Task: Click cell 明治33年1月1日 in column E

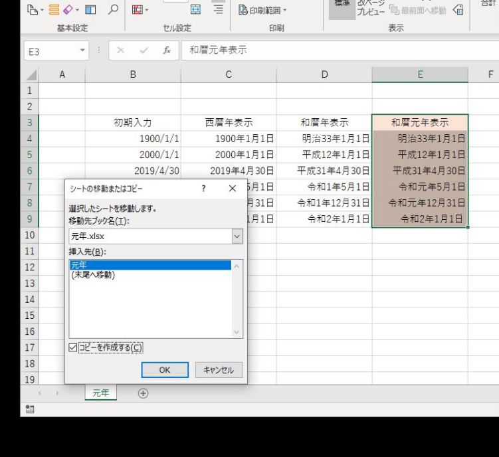Action: [420, 139]
